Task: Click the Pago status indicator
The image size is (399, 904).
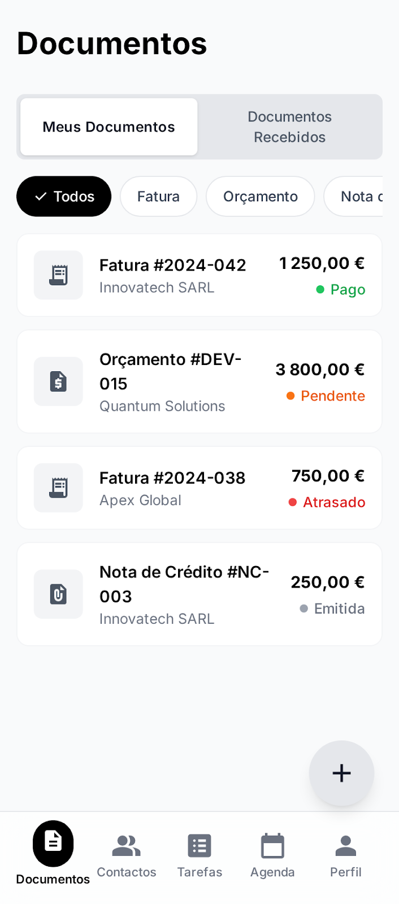Action: click(x=348, y=289)
